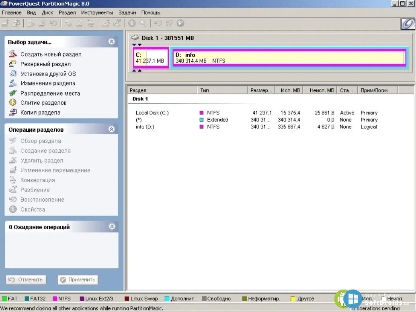Open the Помощь menu
This screenshot has width=416, height=312.
click(151, 12)
